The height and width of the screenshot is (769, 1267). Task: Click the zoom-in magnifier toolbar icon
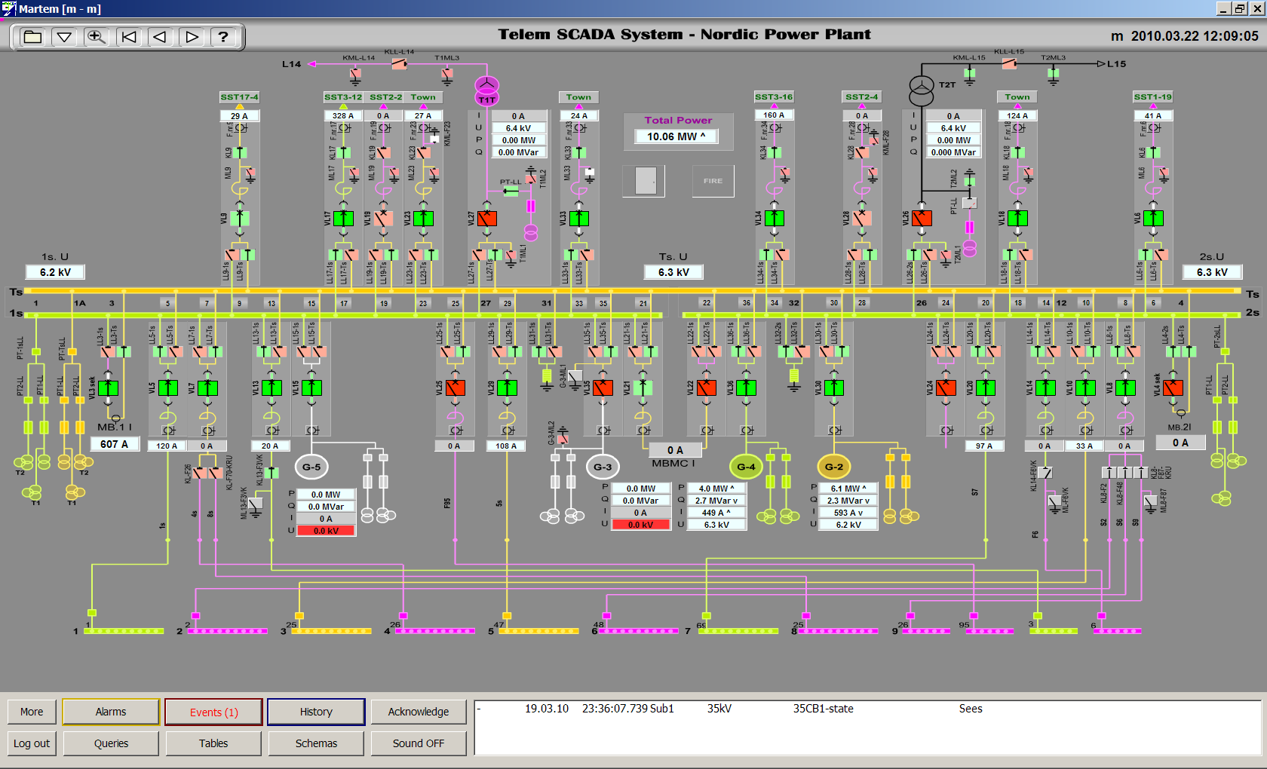click(96, 37)
